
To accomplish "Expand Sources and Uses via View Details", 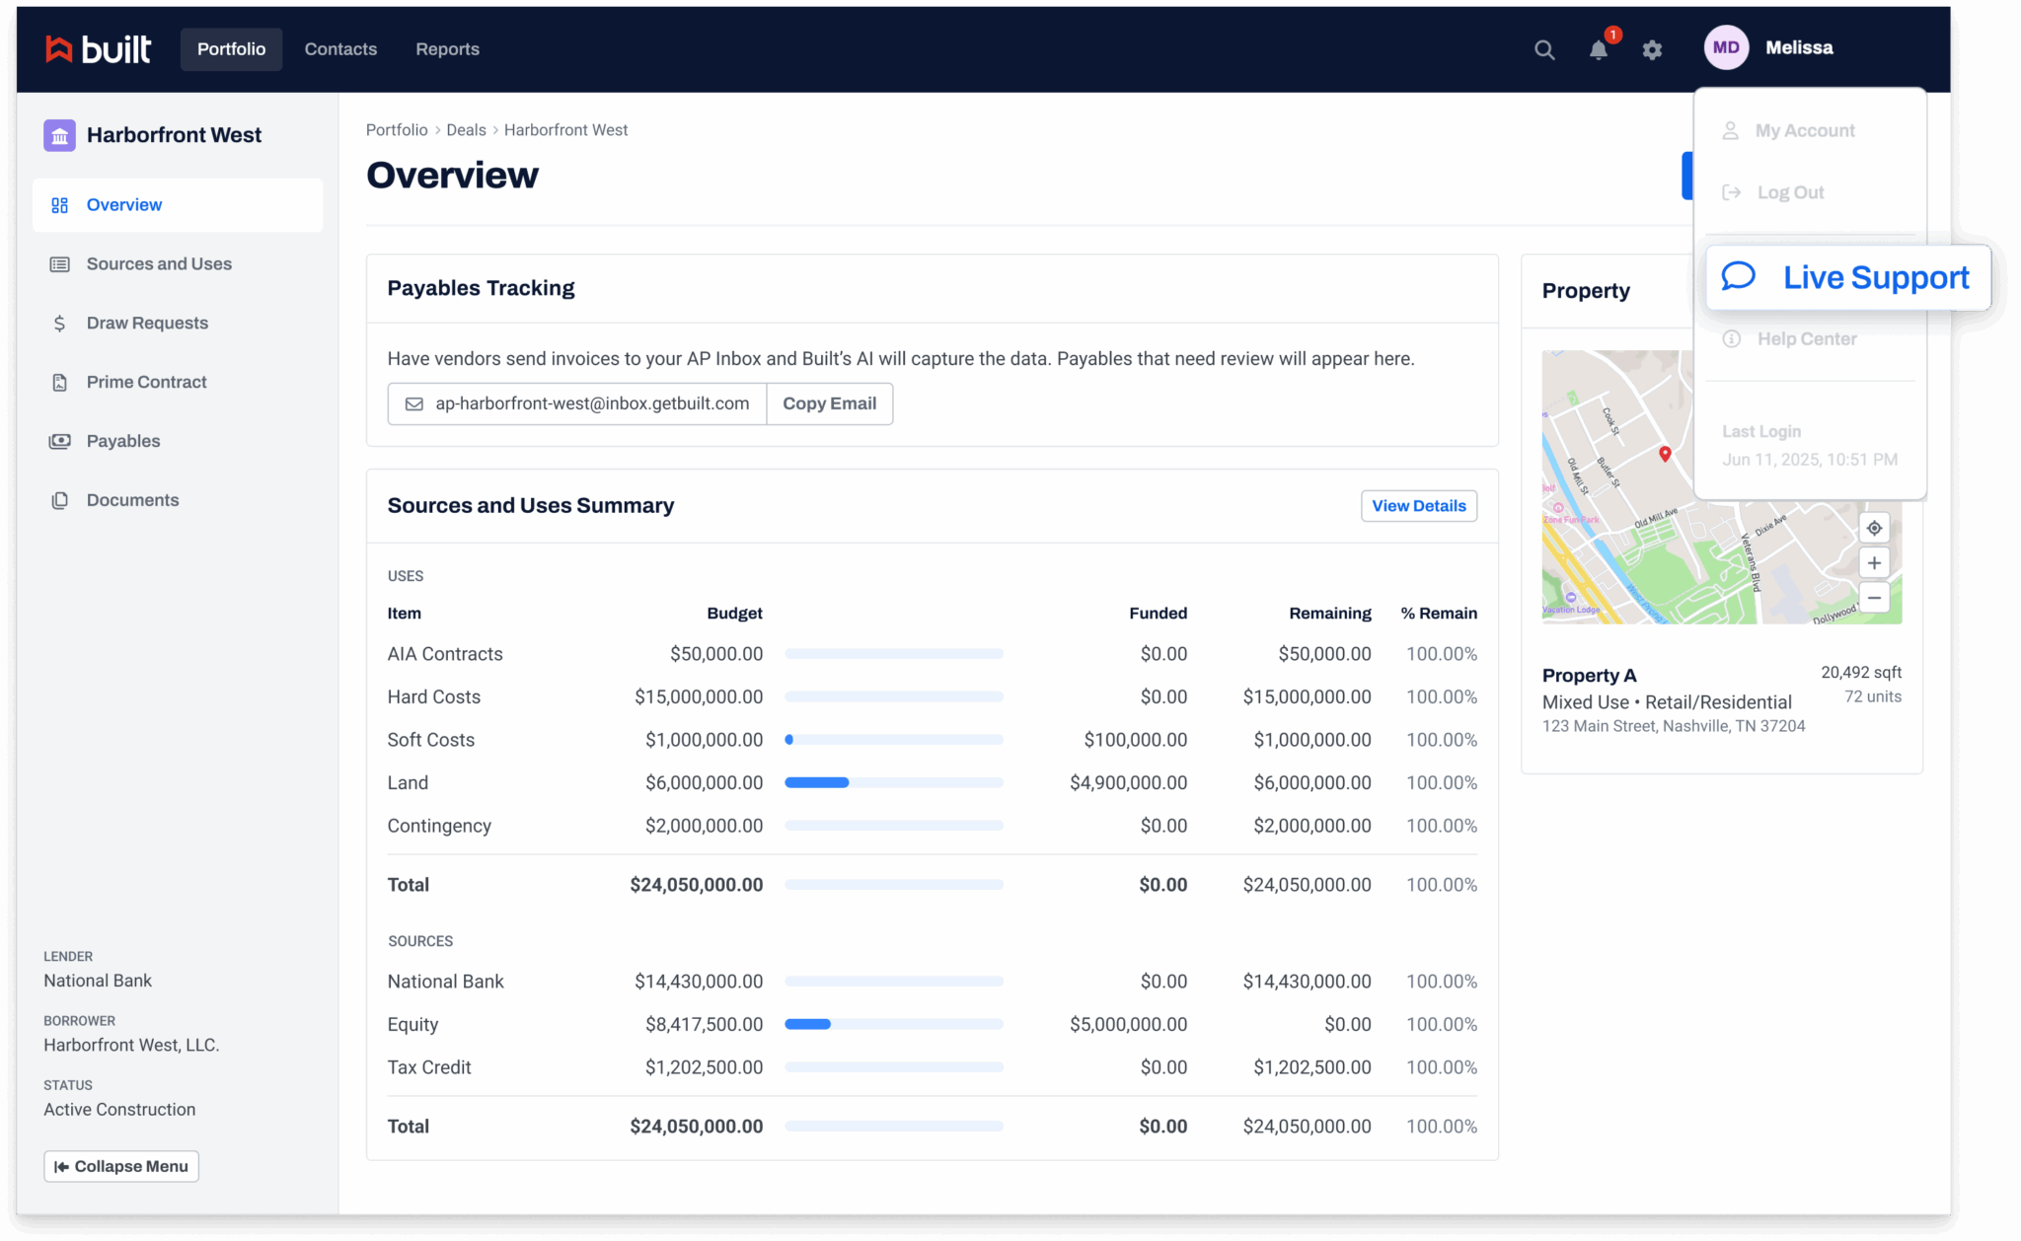I will coord(1418,505).
